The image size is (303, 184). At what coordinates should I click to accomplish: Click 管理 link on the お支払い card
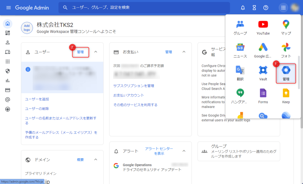pyautogui.click(x=168, y=52)
